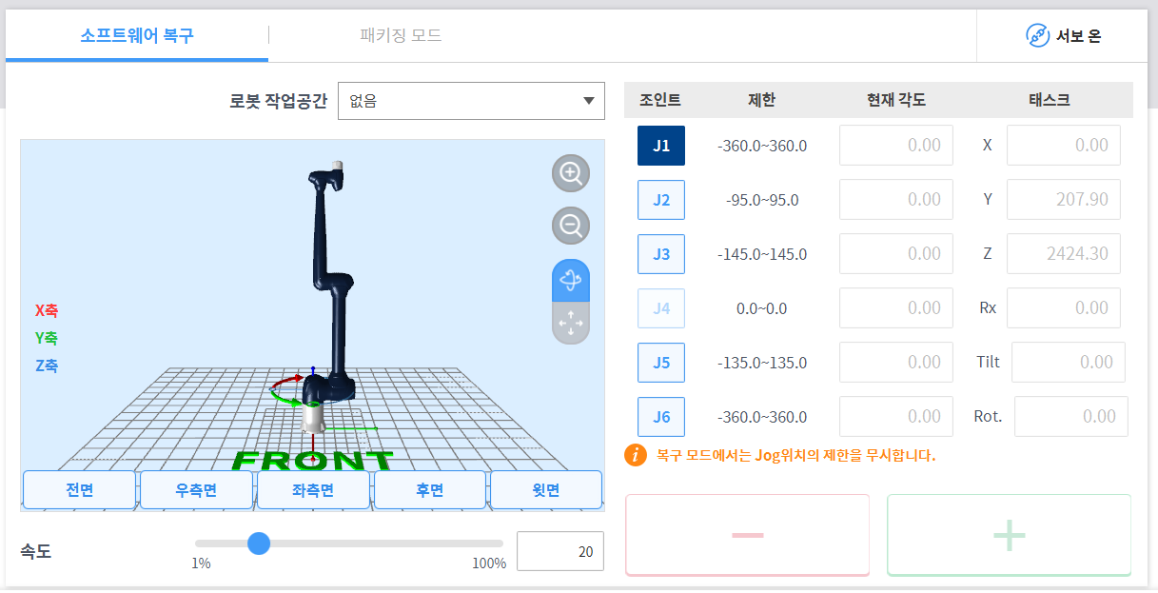Switch to 소프트웨어 복구 tab
Screen dimensions: 1158x593
(x=137, y=36)
